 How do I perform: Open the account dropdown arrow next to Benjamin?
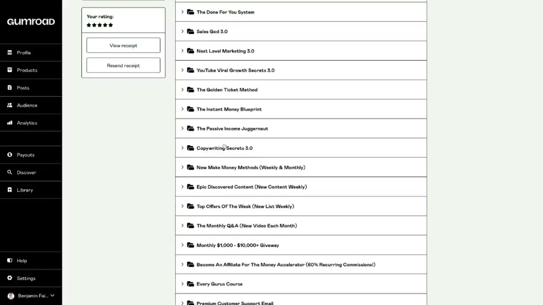click(52, 296)
